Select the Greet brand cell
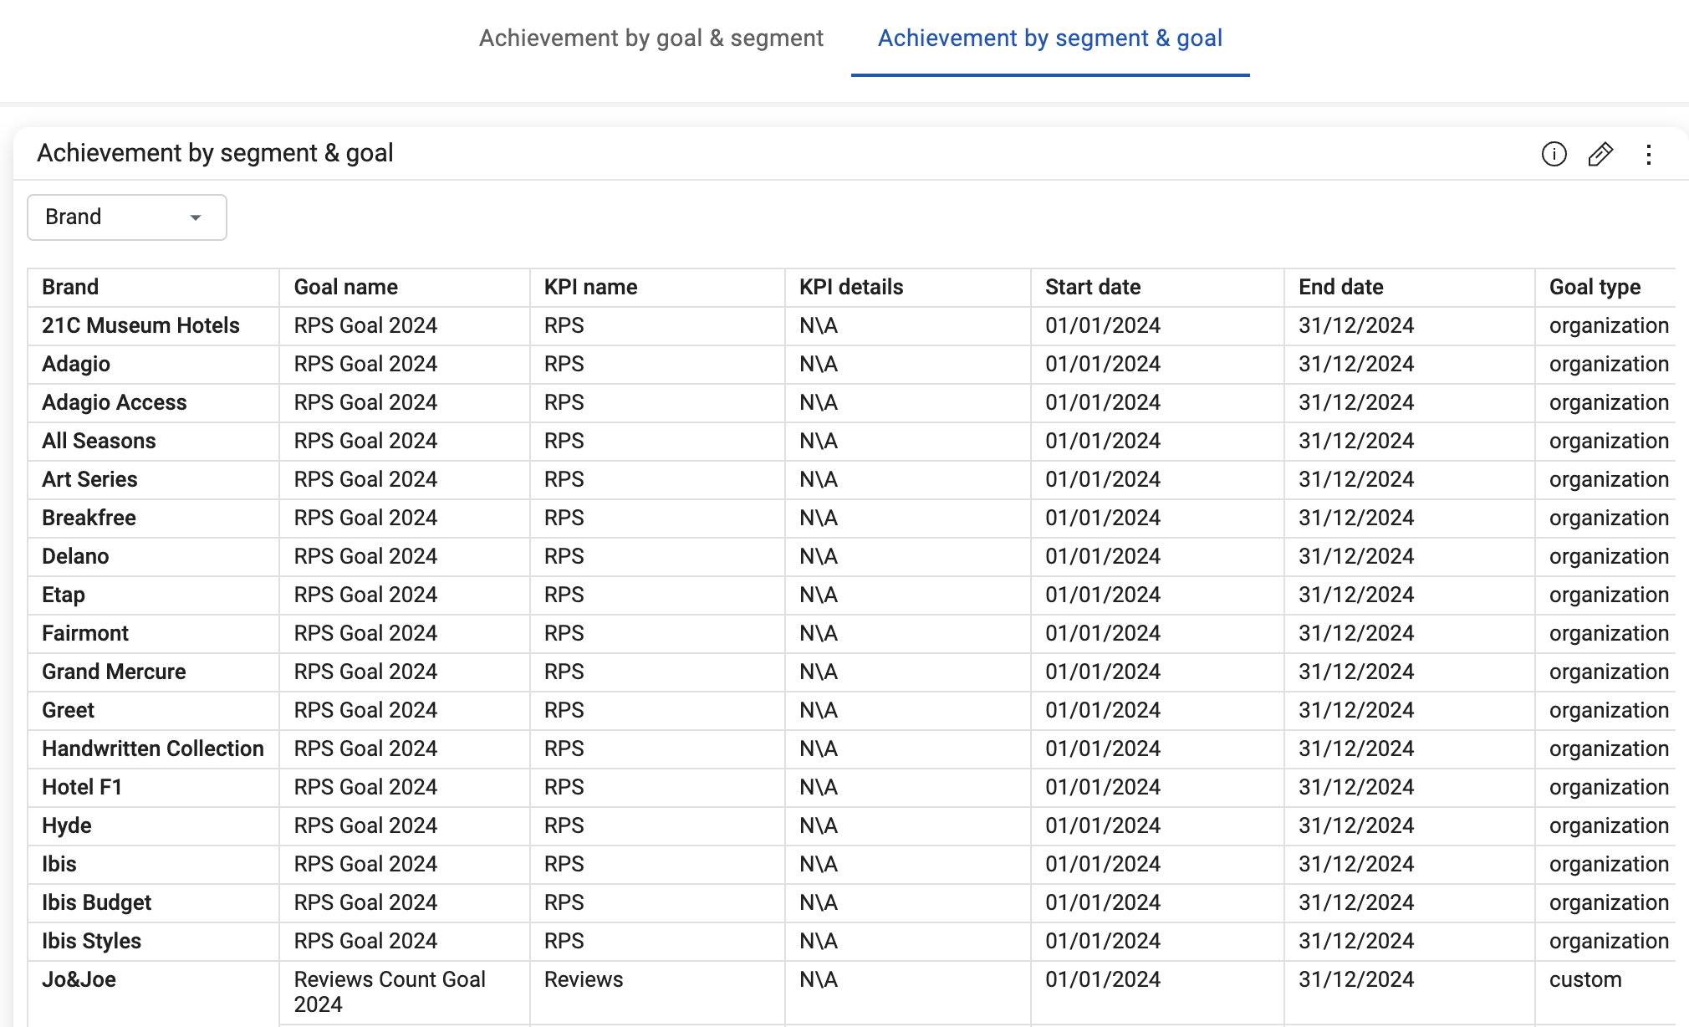 point(153,711)
